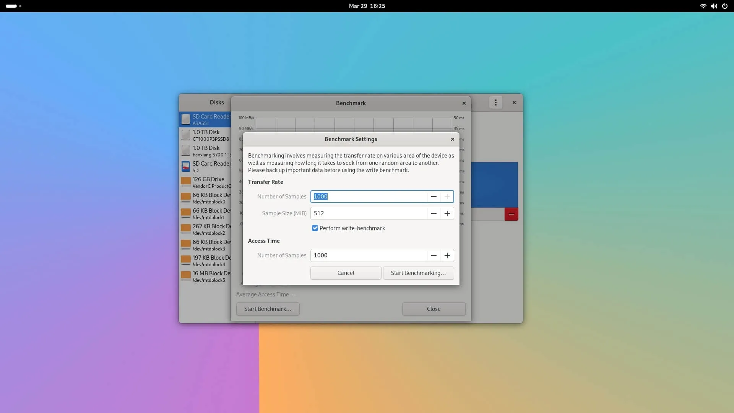734x413 pixels.
Task: Click the Transfer Rate samples input field
Action: tap(369, 197)
